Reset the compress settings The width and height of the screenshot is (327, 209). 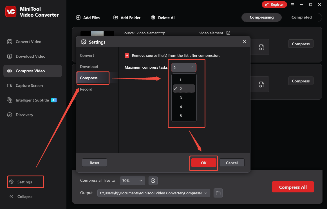point(94,163)
